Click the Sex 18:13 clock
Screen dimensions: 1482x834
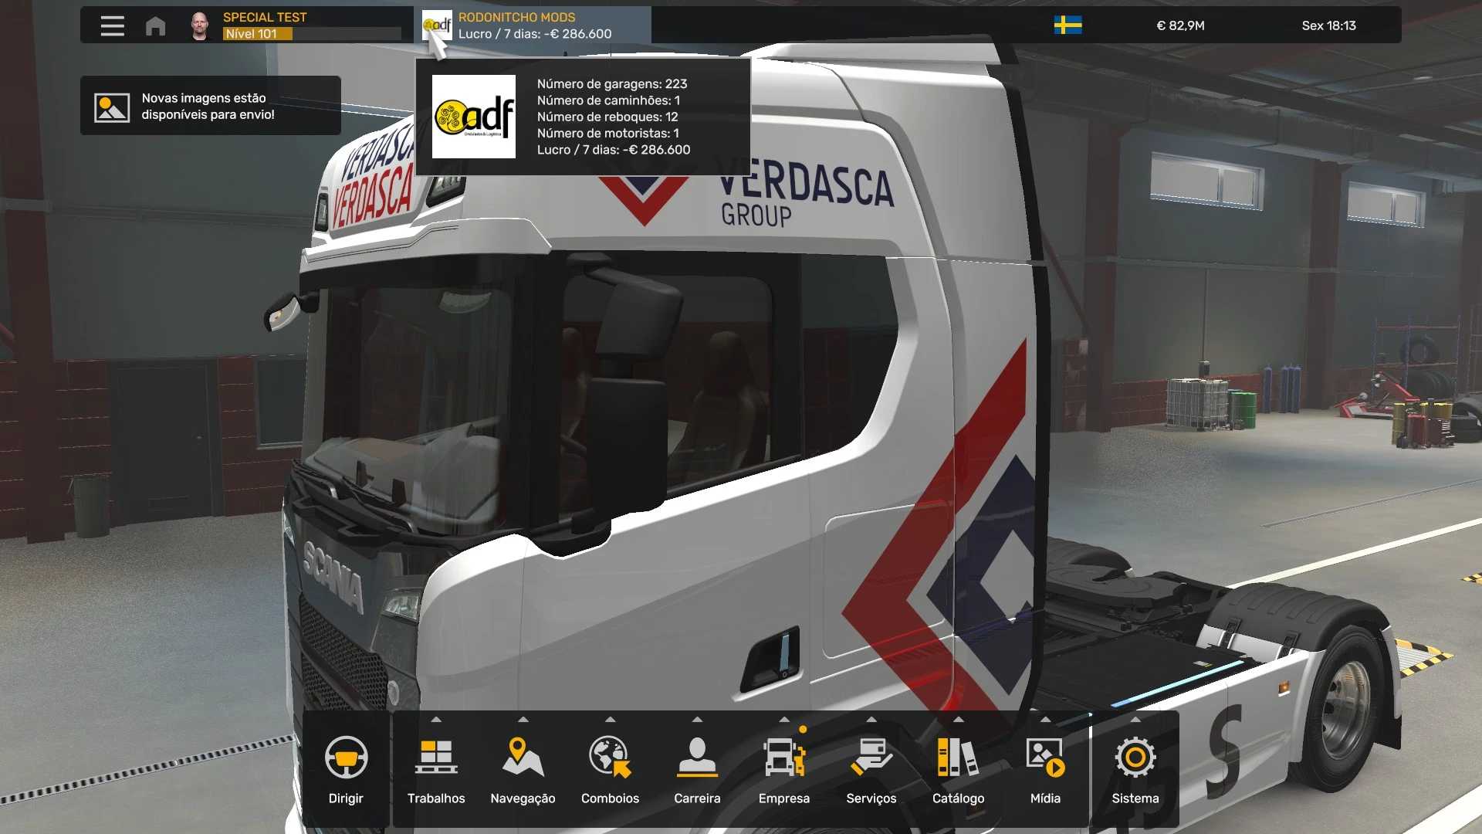tap(1328, 25)
